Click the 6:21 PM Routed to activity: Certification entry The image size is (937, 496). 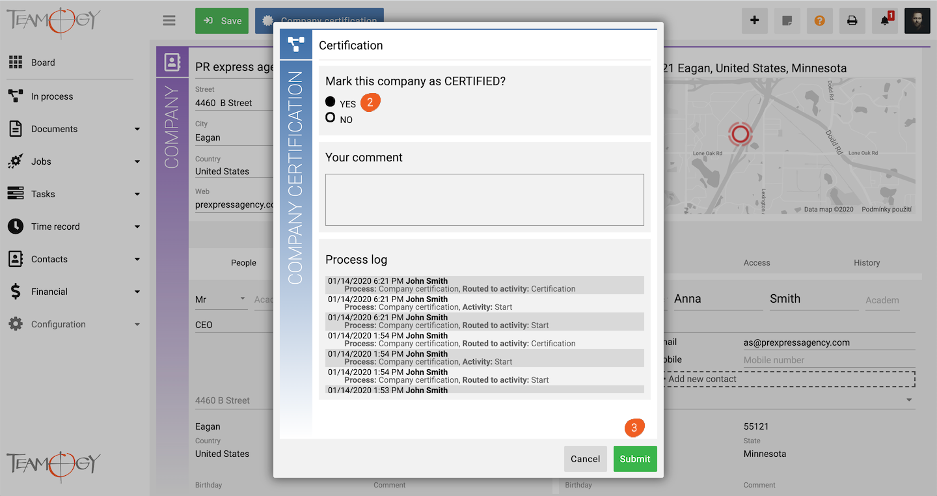pos(485,285)
